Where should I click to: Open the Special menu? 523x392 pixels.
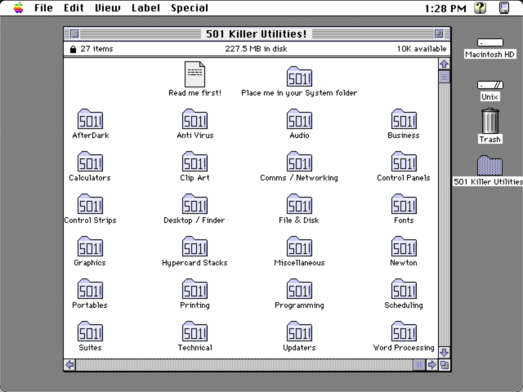(x=190, y=7)
